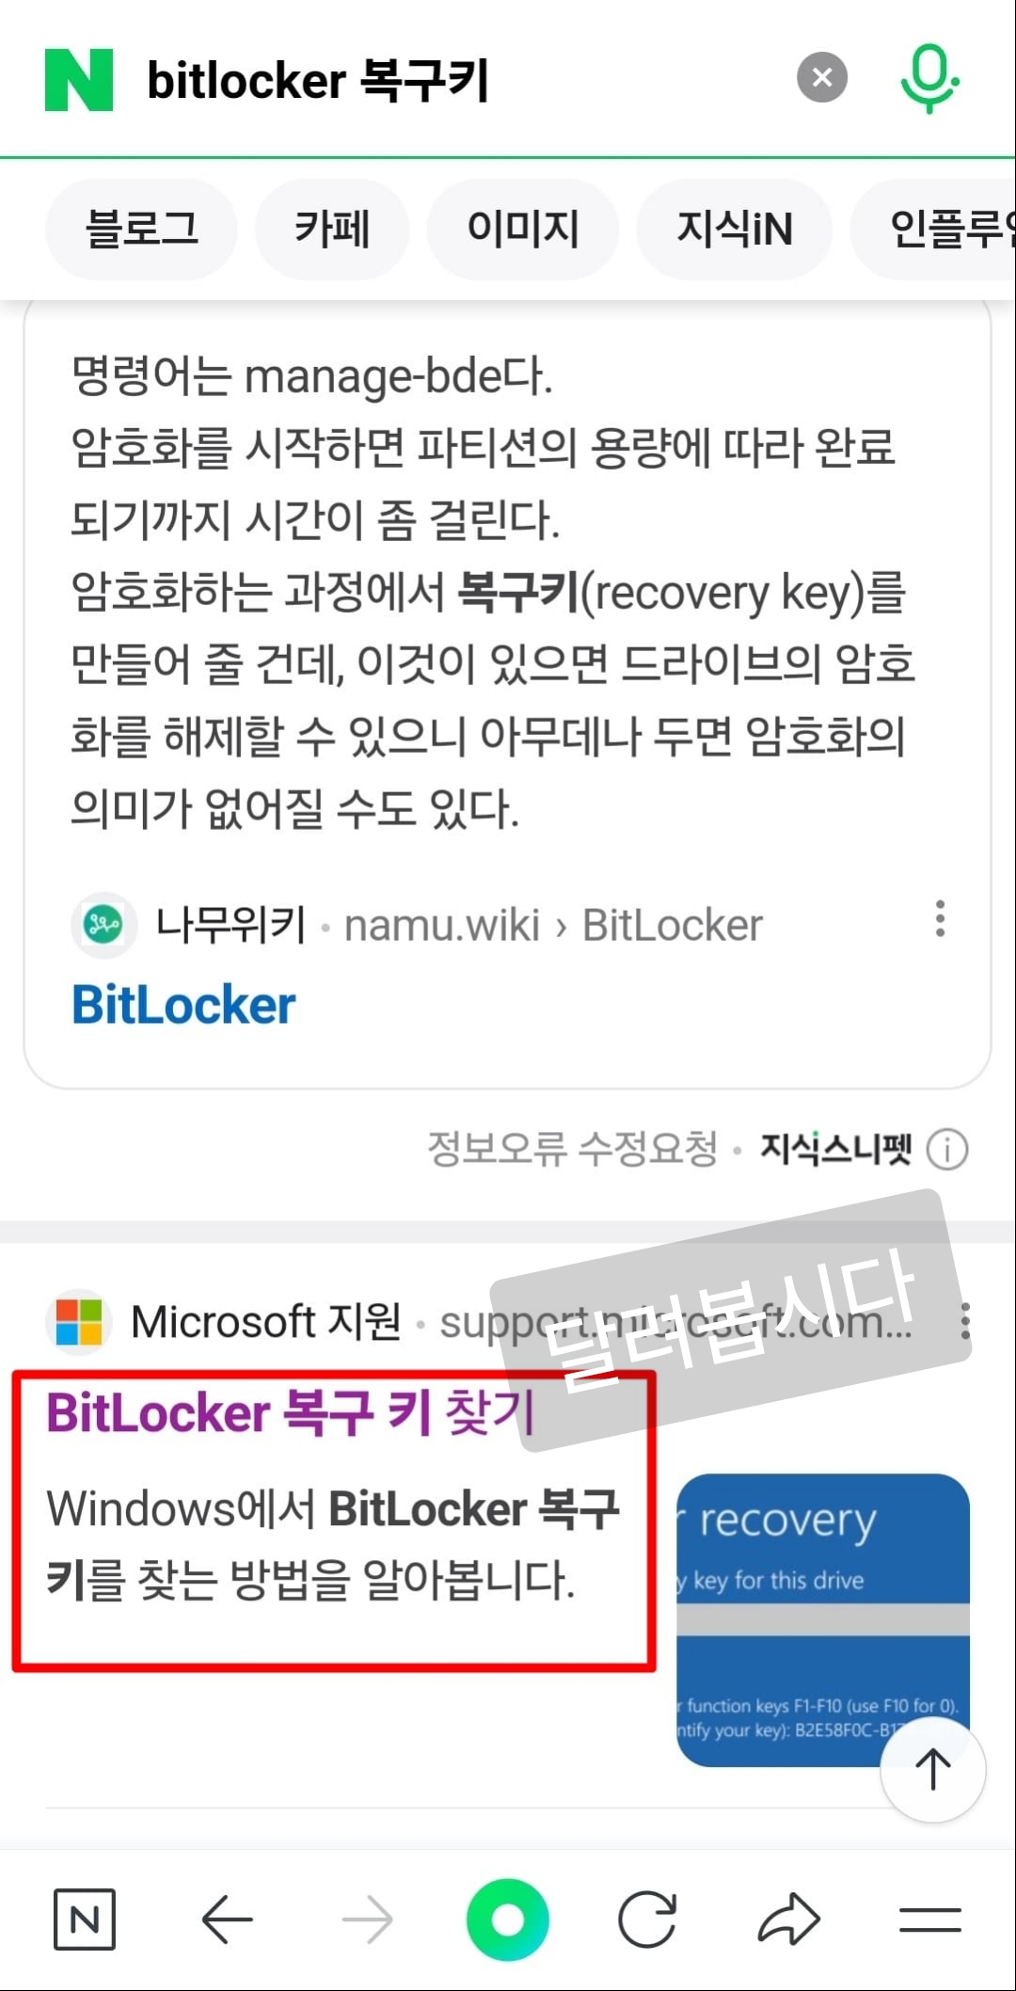
Task: Tap the scroll-to-top arrow button
Action: coord(933,1770)
